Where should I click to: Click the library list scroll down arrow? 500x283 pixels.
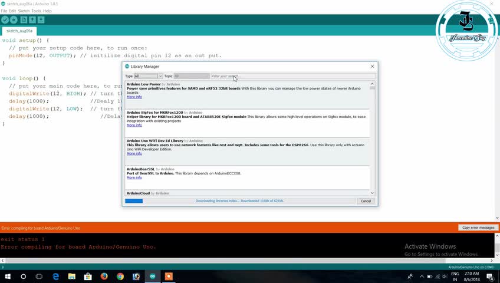372,193
